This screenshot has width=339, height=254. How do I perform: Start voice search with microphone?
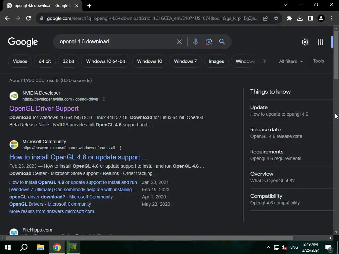pos(195,42)
